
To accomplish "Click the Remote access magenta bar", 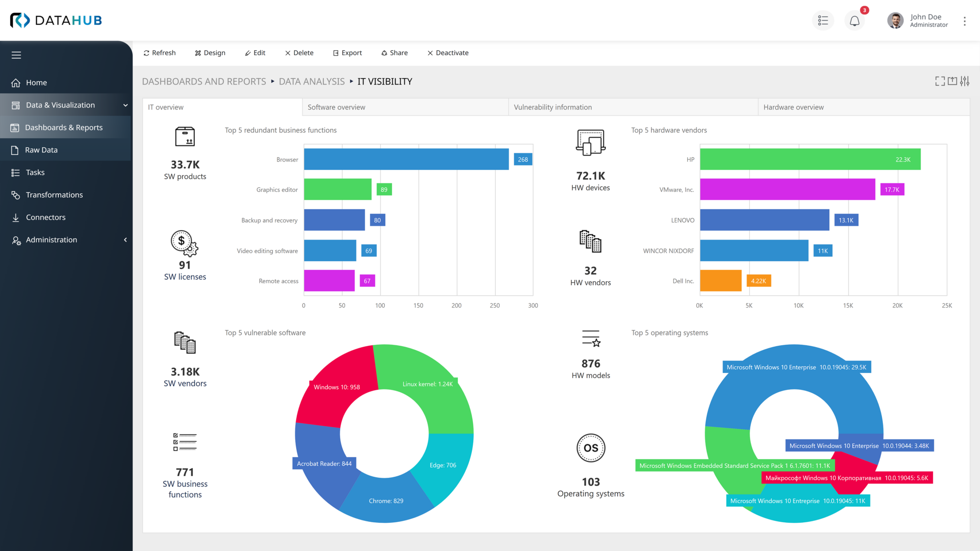I will coord(329,281).
